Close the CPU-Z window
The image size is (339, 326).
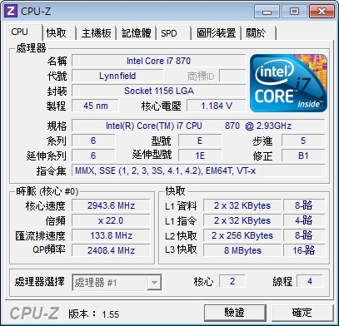pyautogui.click(x=322, y=12)
